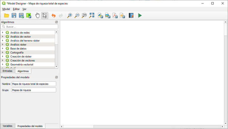
Task: Close the Model Designer window
Action: [x=223, y=3]
